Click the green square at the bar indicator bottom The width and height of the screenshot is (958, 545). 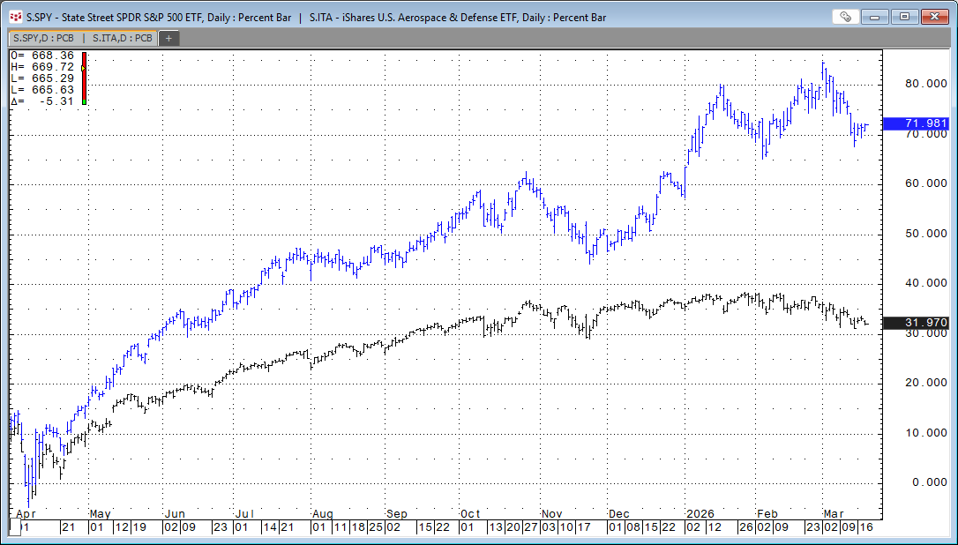coord(84,102)
